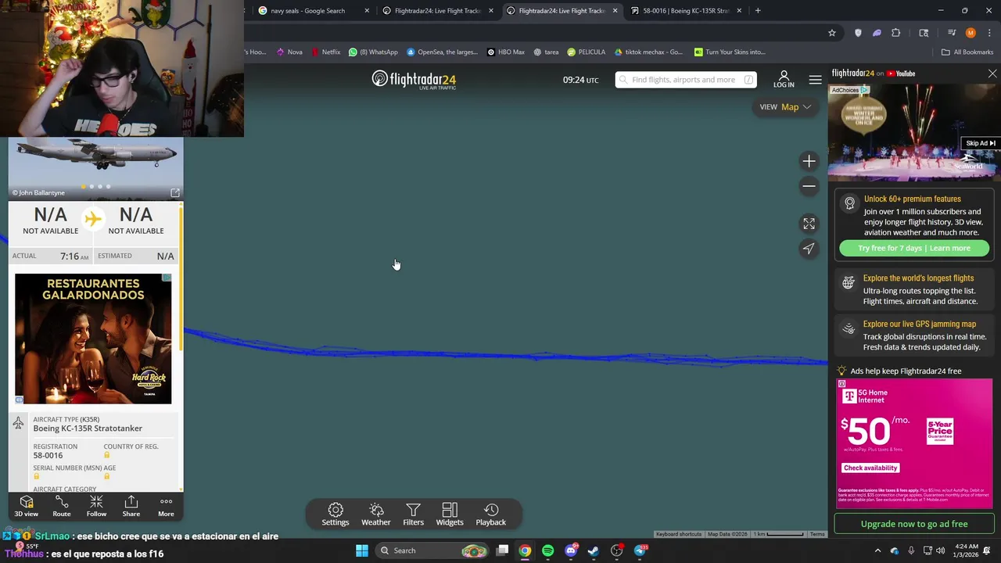Viewport: 1001px width, 563px height.
Task: Open the Flightradar24 hamburger menu
Action: 815,80
